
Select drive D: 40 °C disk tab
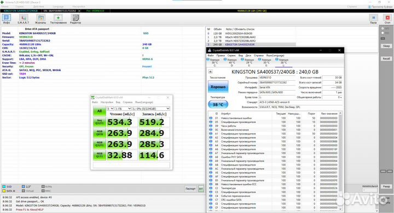(x=231, y=62)
